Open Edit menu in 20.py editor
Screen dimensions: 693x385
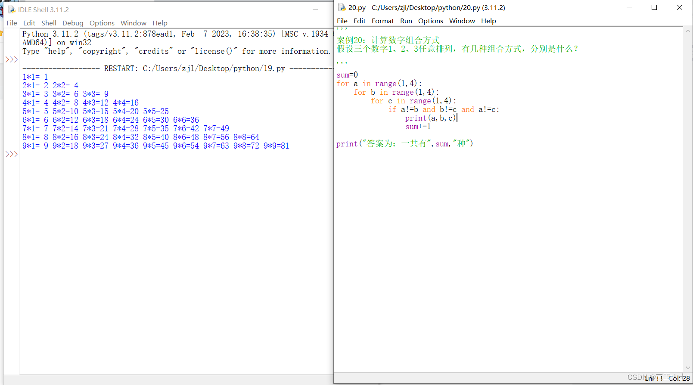[360, 21]
